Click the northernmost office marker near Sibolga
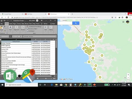The width and height of the screenshot is (132, 99). (95, 24)
